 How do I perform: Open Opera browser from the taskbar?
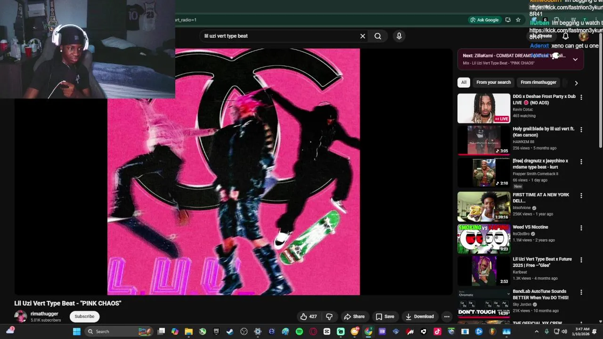coord(313,331)
